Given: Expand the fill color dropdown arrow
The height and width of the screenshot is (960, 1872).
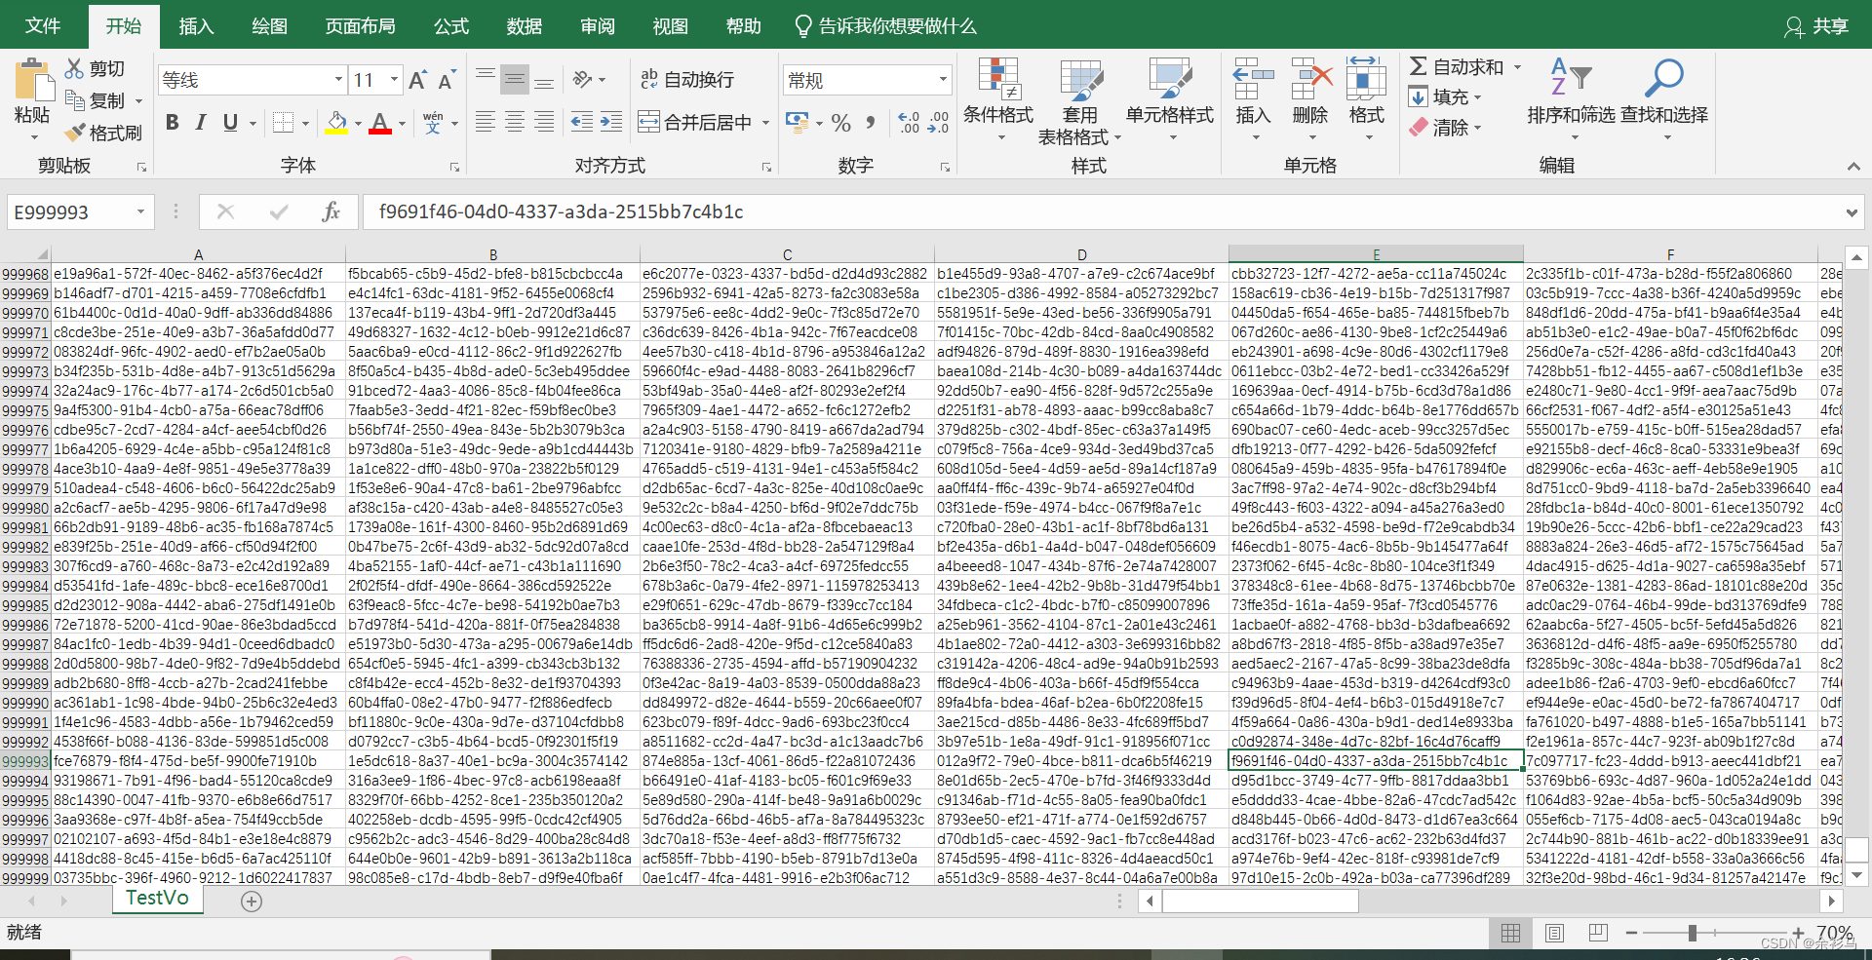Looking at the screenshot, I should 357,125.
